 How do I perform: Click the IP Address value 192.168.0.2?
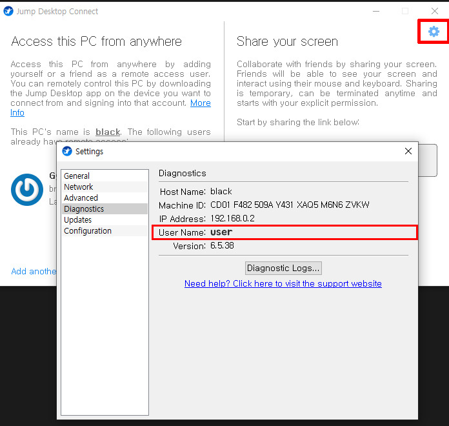point(232,218)
